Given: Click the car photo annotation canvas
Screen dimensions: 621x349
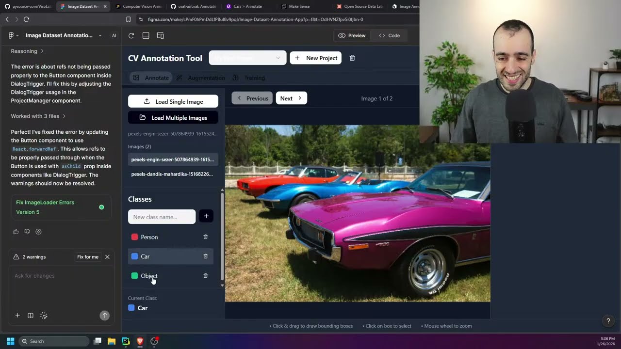Looking at the screenshot, I should point(358,213).
